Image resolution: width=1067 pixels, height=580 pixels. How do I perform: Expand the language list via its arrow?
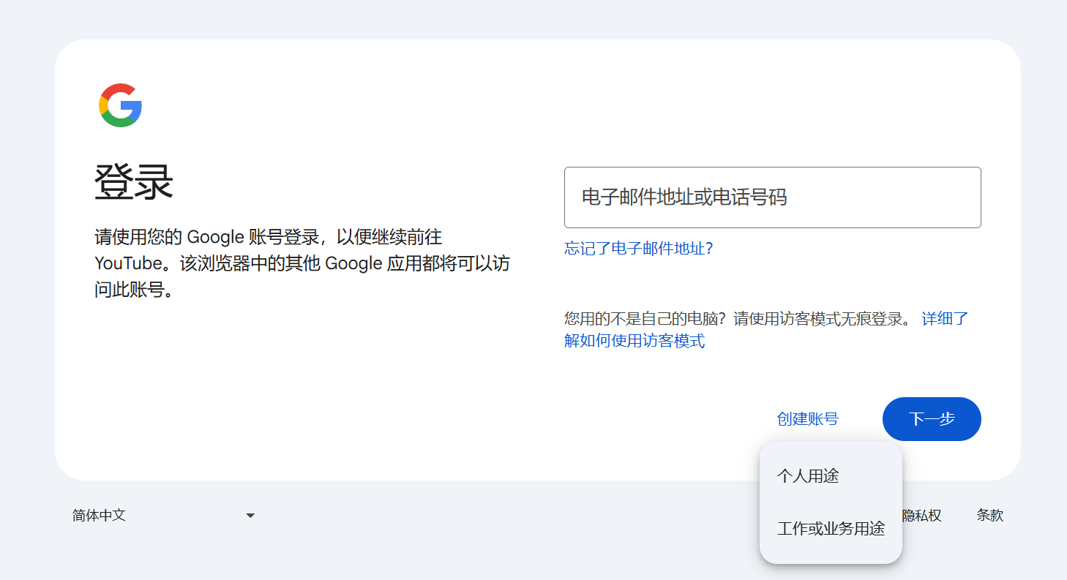(x=250, y=516)
